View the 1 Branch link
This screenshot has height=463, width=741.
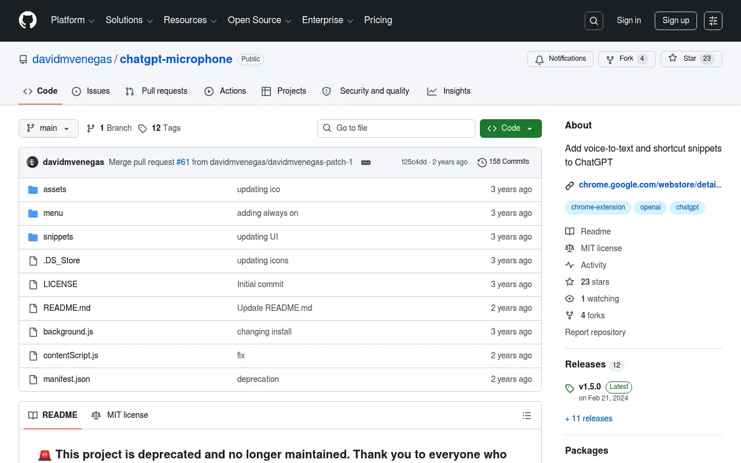109,128
